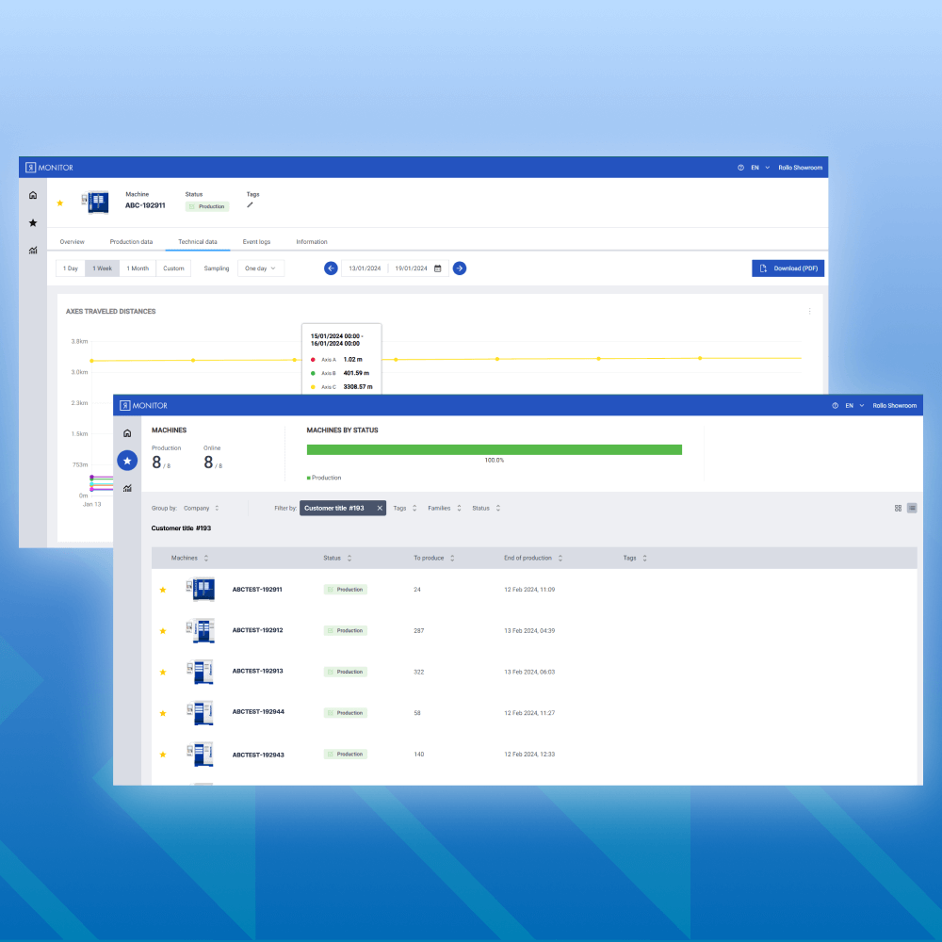Remove the Customer title #193 filter chip

click(x=380, y=508)
